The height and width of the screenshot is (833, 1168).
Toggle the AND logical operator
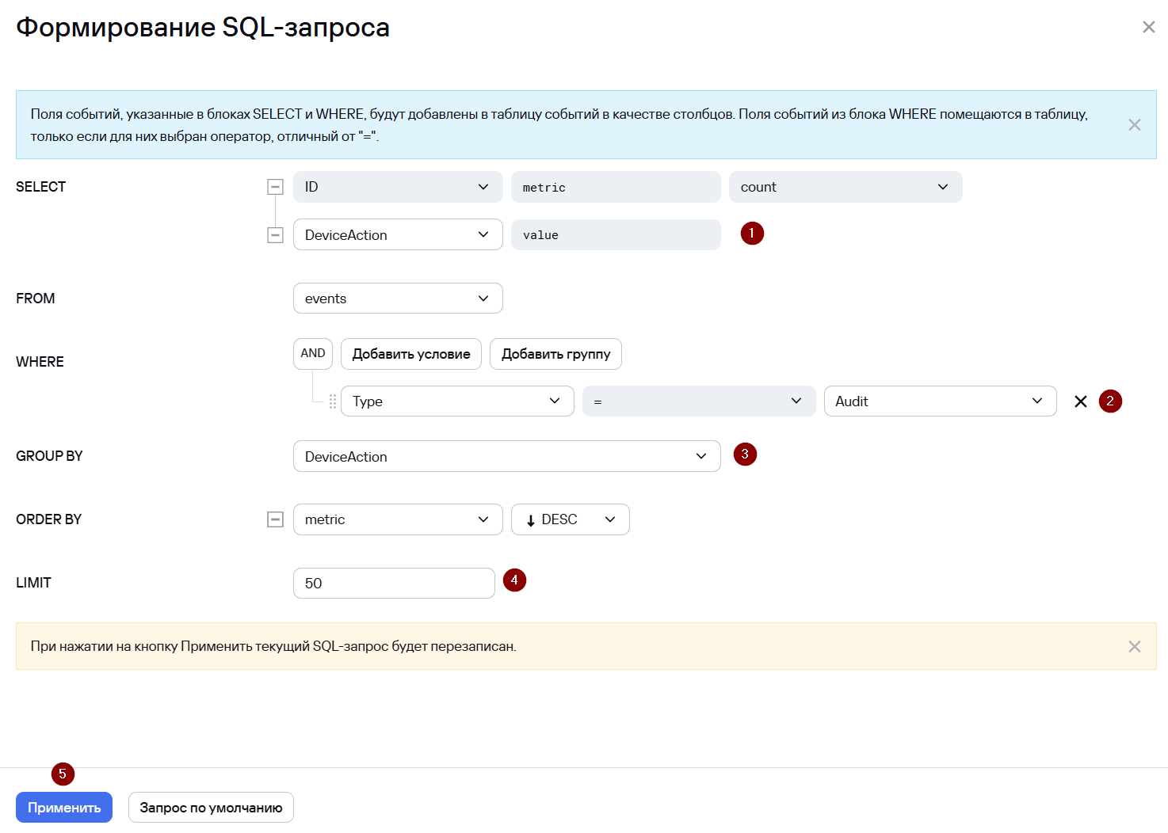click(x=313, y=354)
